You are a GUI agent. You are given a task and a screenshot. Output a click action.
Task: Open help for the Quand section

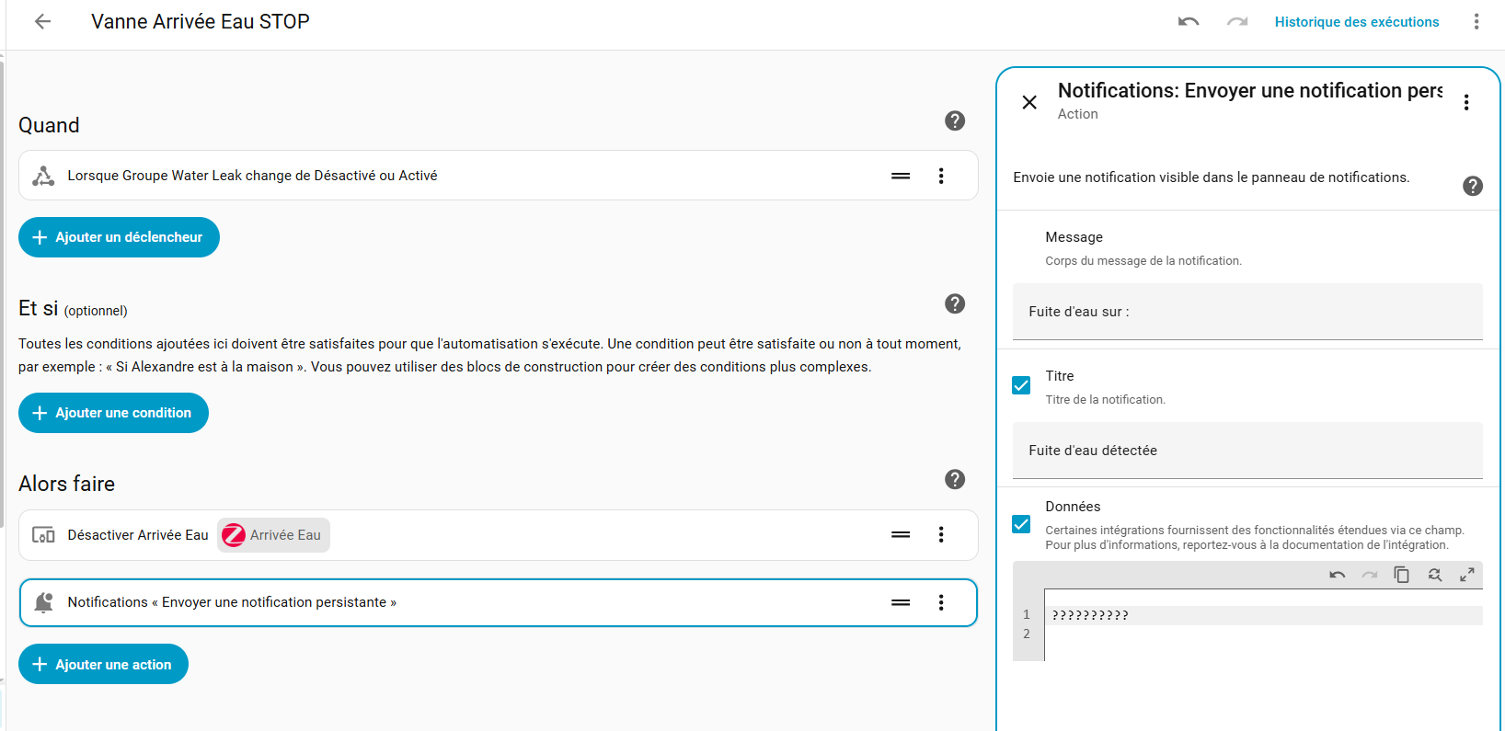(955, 120)
